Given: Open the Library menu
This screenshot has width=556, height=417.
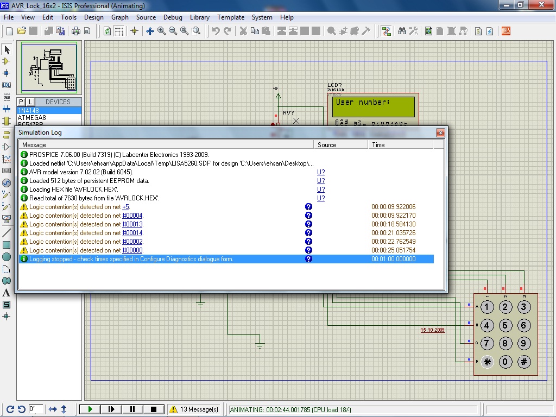Looking at the screenshot, I should [199, 17].
